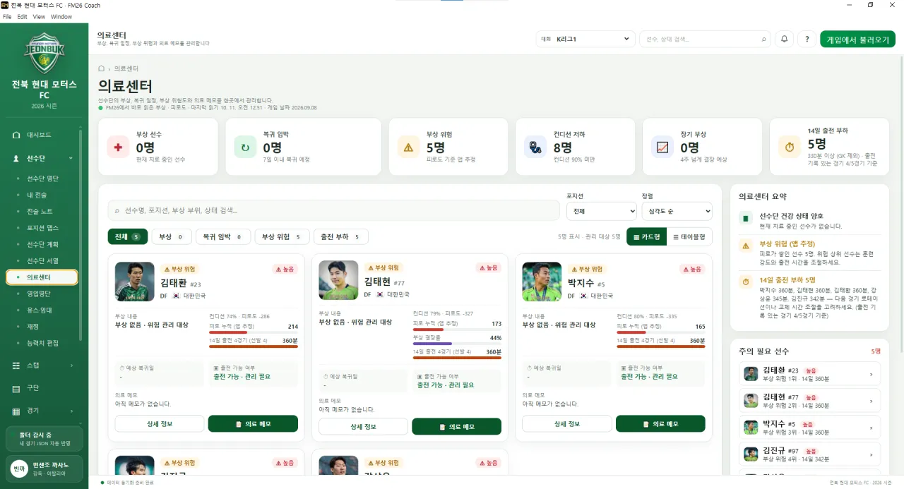
Task: Click the search icon in top search box
Action: [x=763, y=40]
